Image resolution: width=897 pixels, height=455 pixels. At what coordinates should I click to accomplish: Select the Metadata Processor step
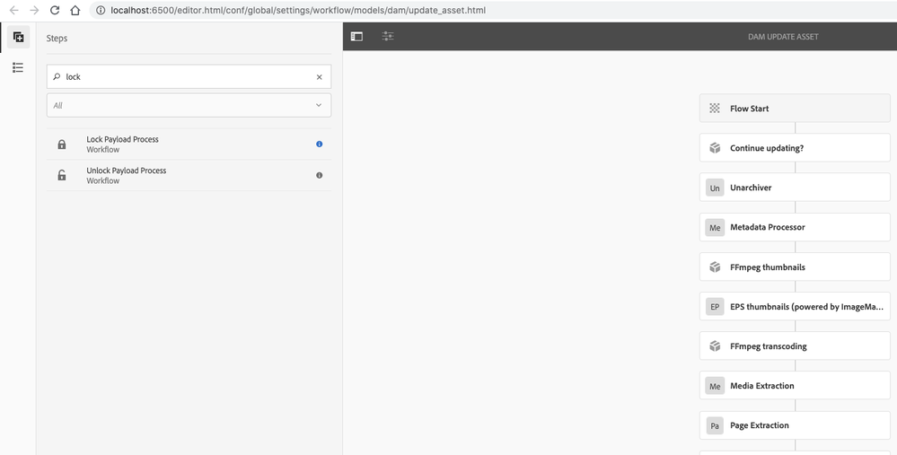[795, 227]
